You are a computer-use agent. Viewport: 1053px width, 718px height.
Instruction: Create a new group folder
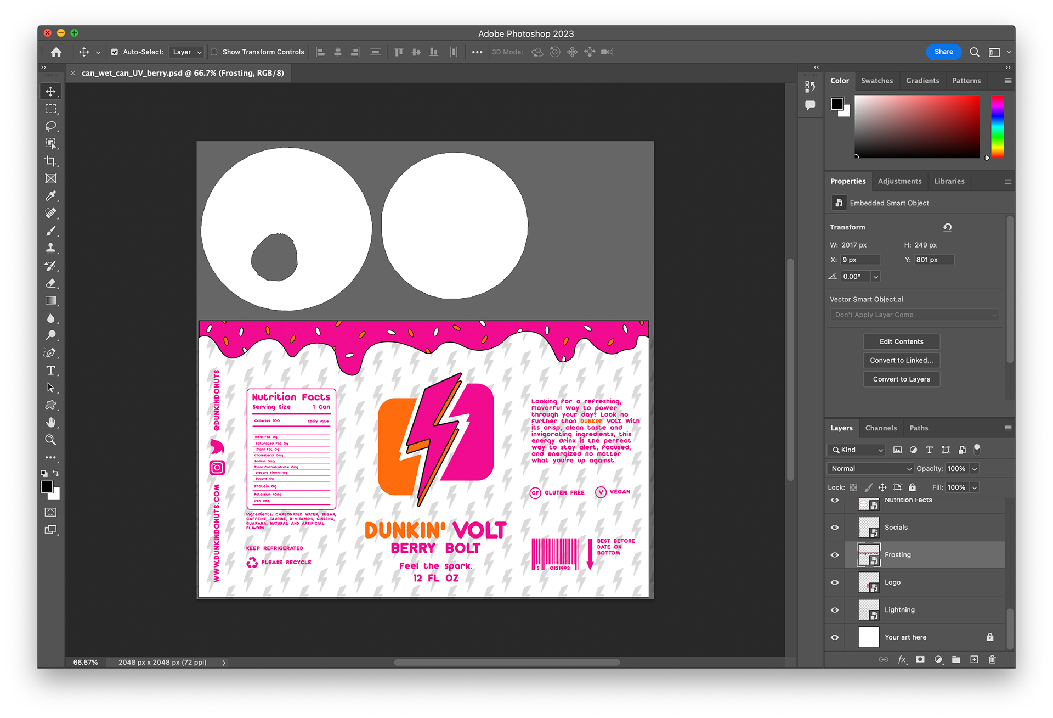(x=956, y=659)
